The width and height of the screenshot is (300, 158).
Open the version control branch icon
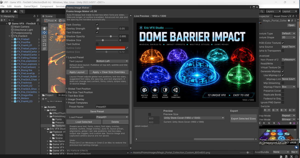pos(22,11)
